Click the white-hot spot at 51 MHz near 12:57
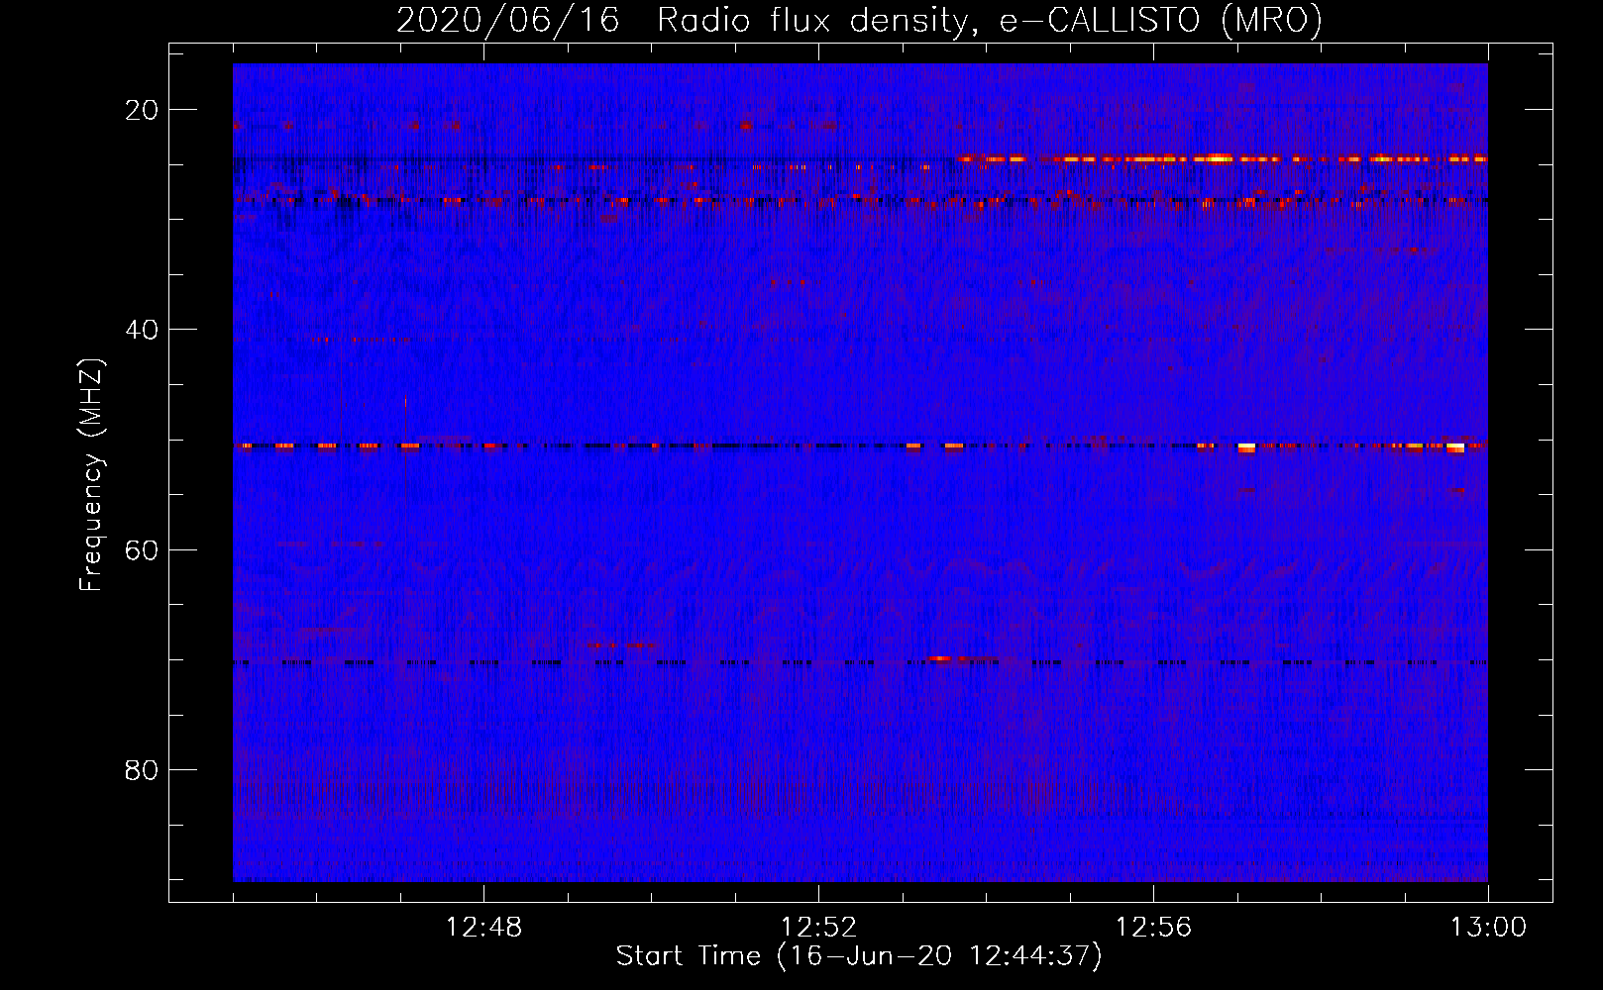This screenshot has height=990, width=1603. pos(1246,447)
